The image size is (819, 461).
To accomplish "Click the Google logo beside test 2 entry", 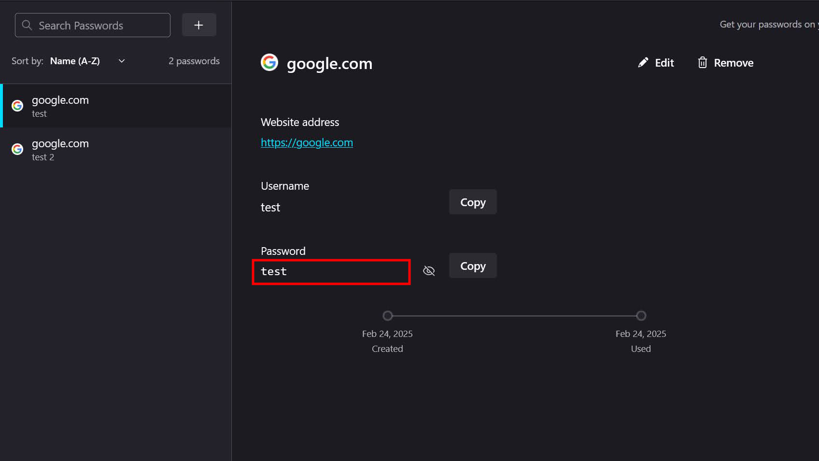I will click(17, 149).
